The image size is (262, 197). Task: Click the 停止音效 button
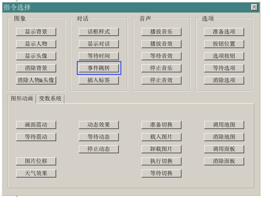[x=161, y=80]
